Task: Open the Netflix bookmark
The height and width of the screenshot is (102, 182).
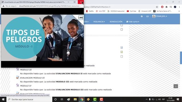Action: coord(90,11)
